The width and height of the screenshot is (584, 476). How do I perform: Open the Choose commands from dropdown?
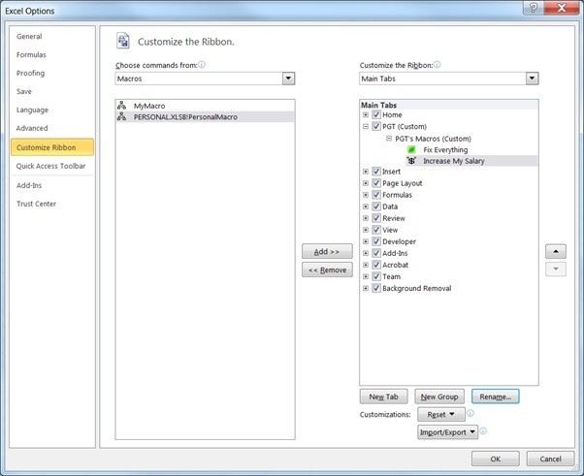click(288, 79)
